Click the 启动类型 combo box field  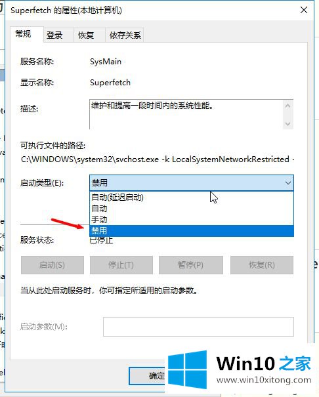coord(192,183)
